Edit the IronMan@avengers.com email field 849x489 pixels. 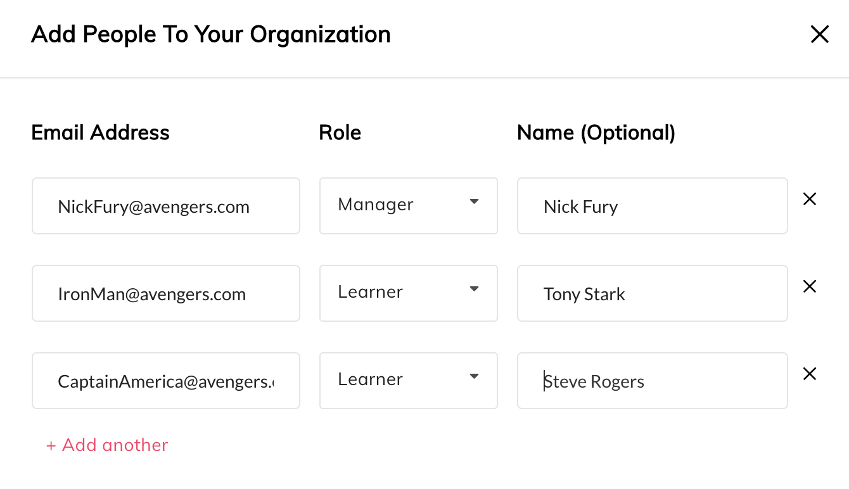click(x=165, y=293)
